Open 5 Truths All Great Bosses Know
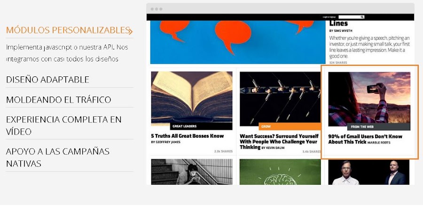The height and width of the screenshot is (210, 423). coord(188,136)
